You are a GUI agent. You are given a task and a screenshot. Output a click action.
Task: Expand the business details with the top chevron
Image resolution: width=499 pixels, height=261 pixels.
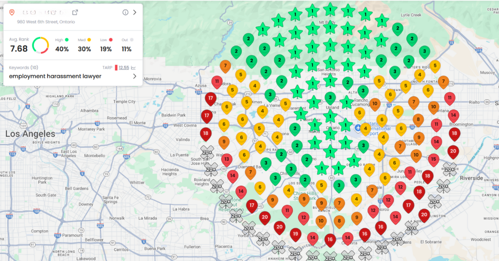[135, 12]
